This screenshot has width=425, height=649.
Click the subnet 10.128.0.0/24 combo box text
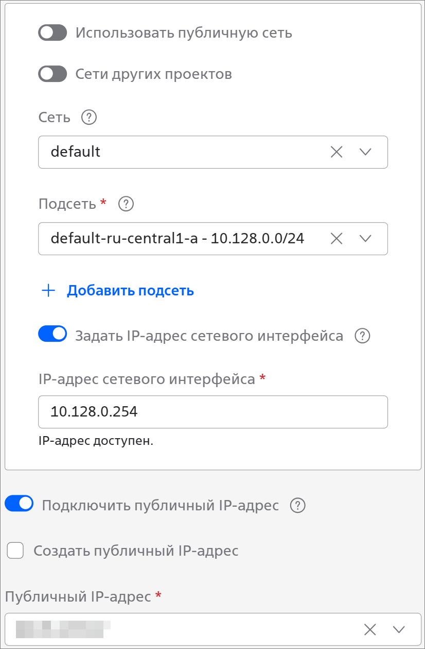point(178,238)
